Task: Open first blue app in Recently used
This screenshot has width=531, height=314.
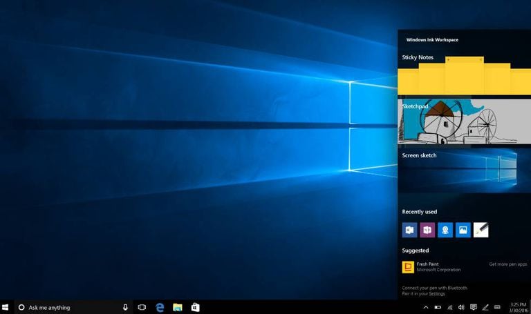Action: coord(409,230)
